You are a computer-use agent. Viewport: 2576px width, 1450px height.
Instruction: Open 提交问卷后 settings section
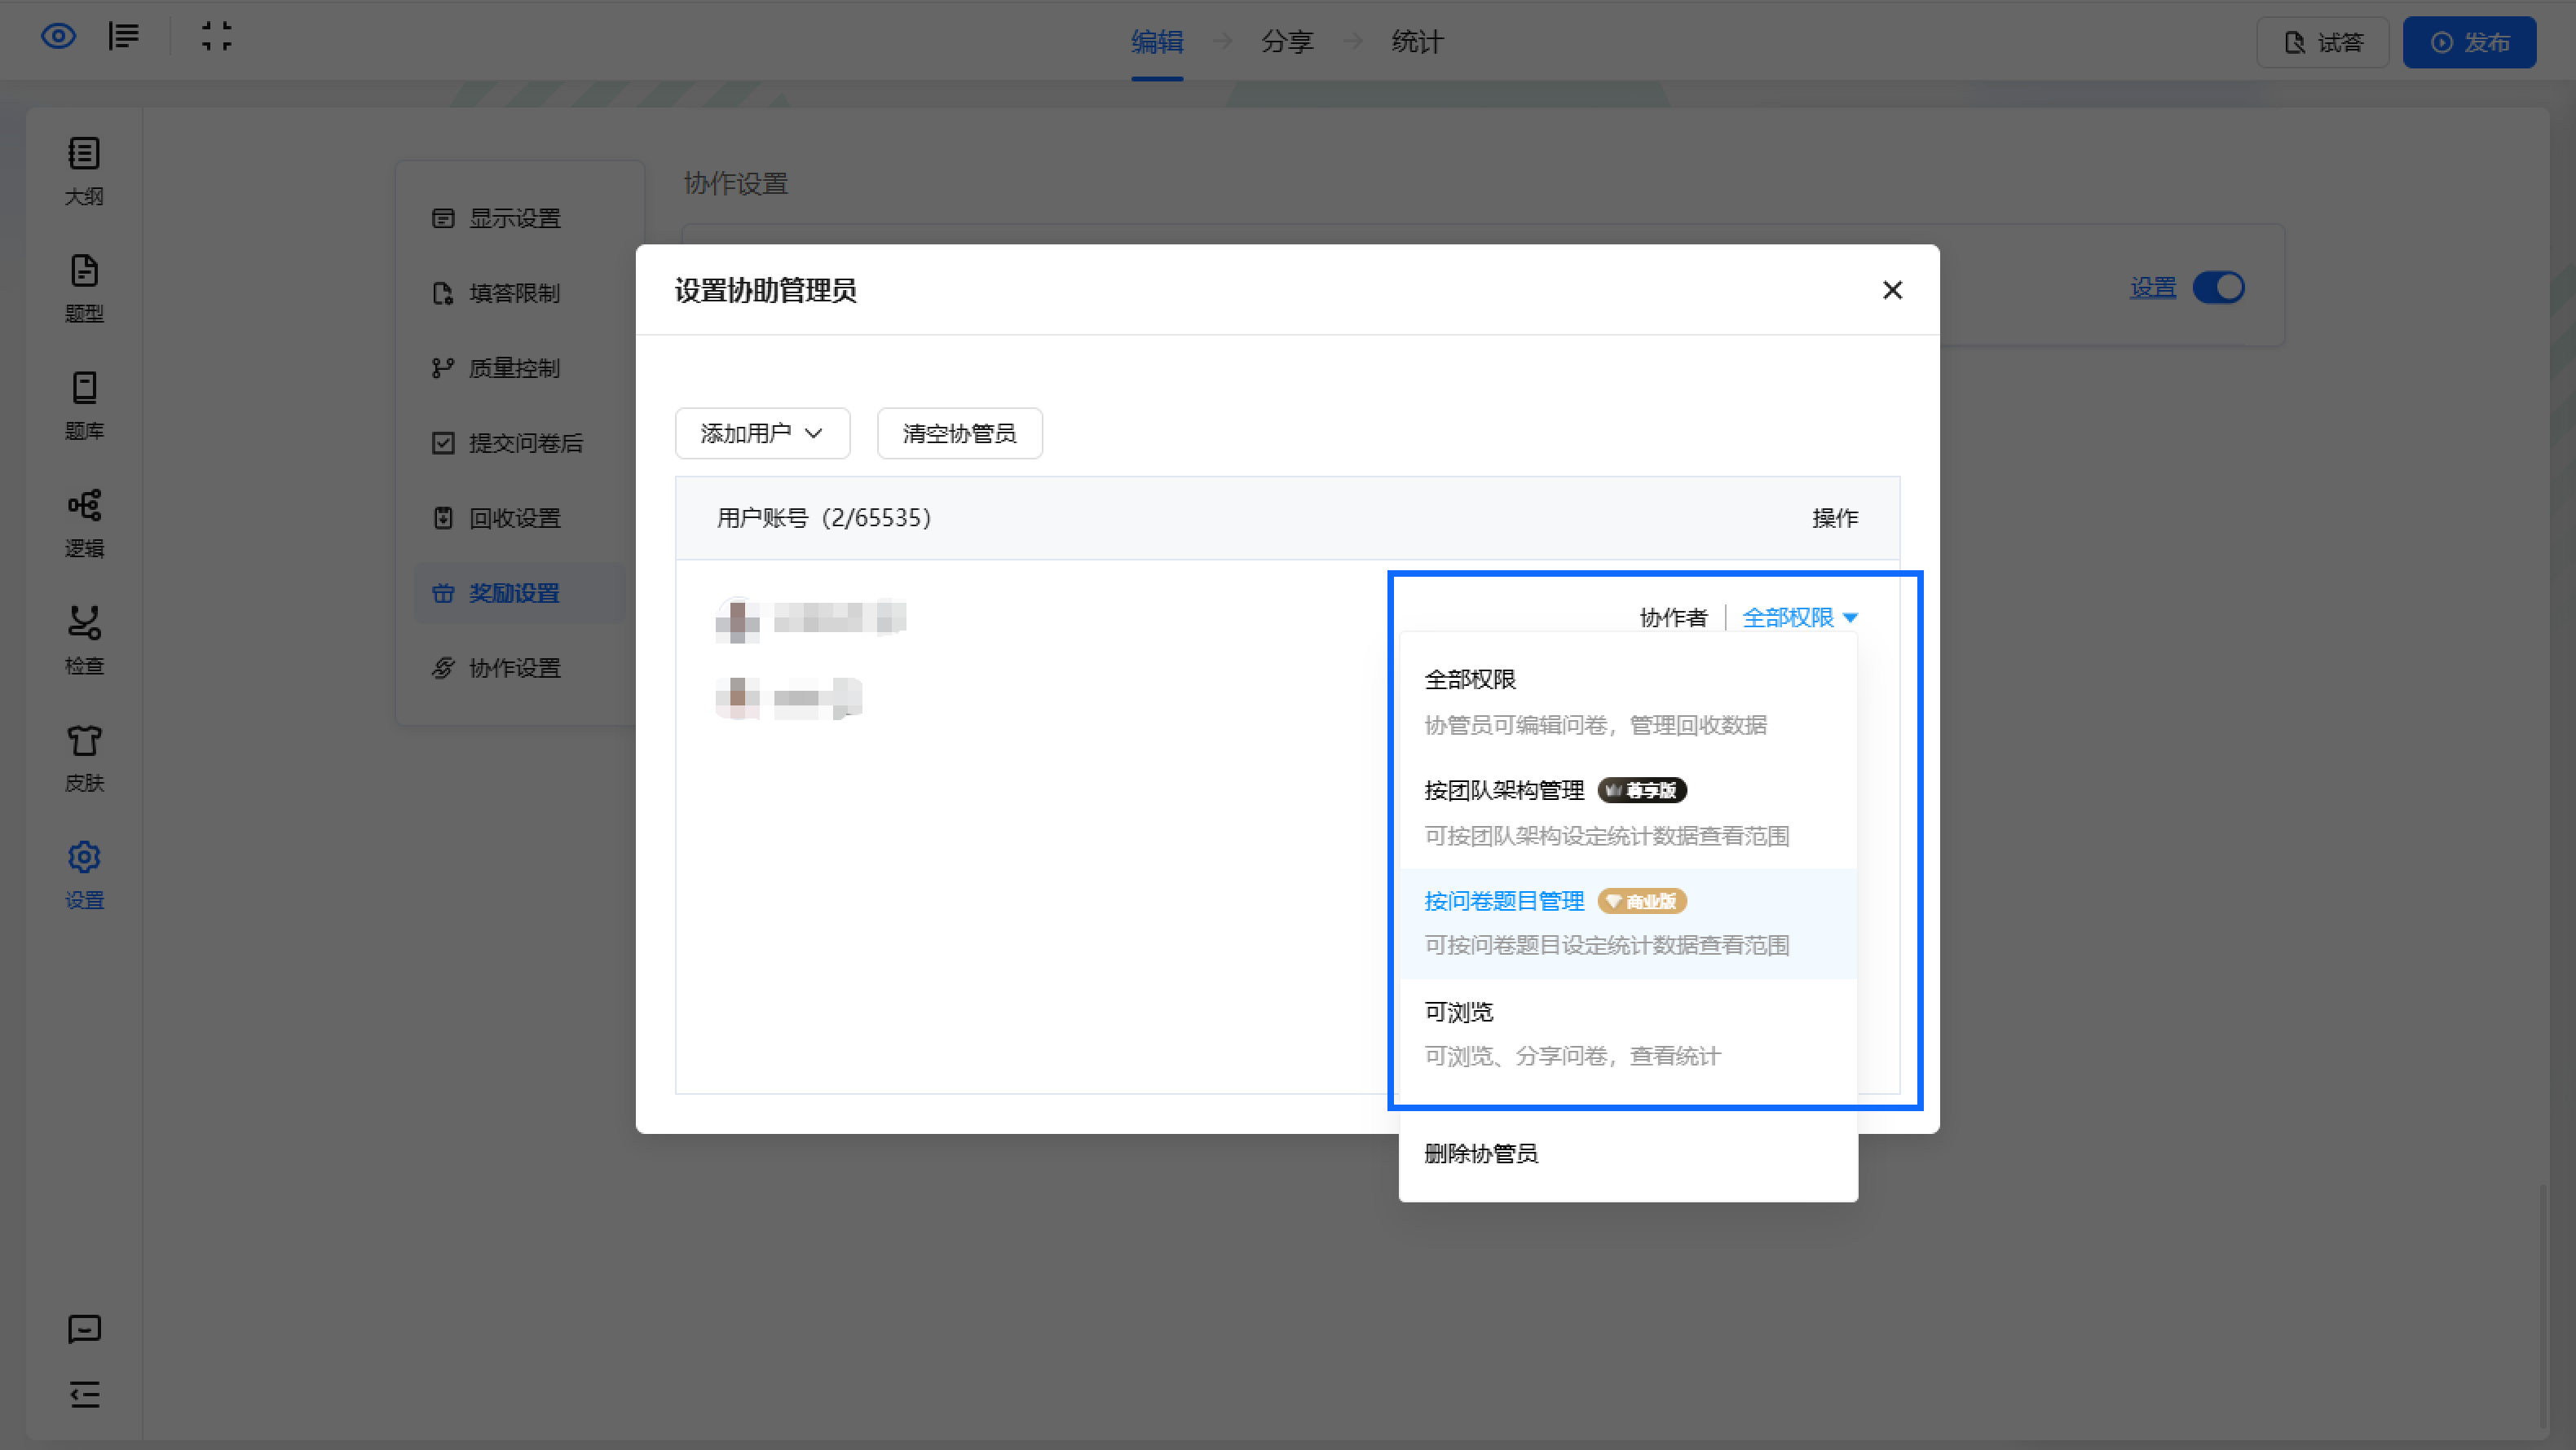tap(520, 442)
